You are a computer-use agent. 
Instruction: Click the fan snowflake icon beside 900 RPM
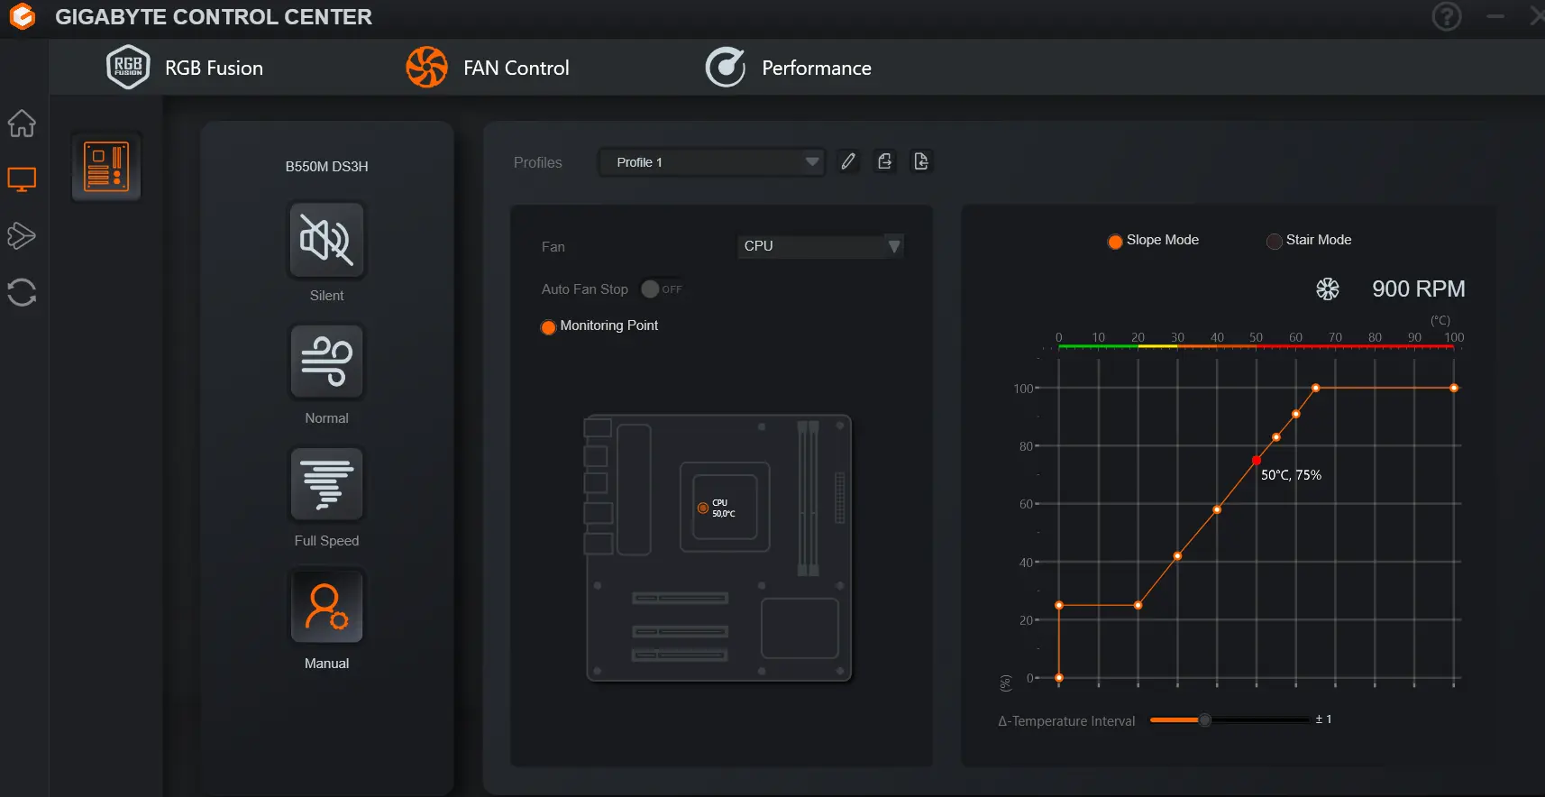pyautogui.click(x=1328, y=289)
